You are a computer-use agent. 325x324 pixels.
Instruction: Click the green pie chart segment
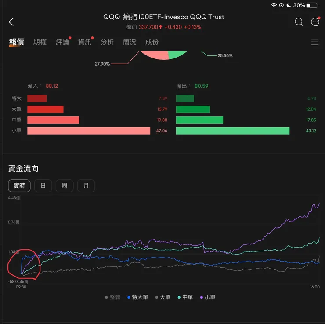(x=176, y=54)
